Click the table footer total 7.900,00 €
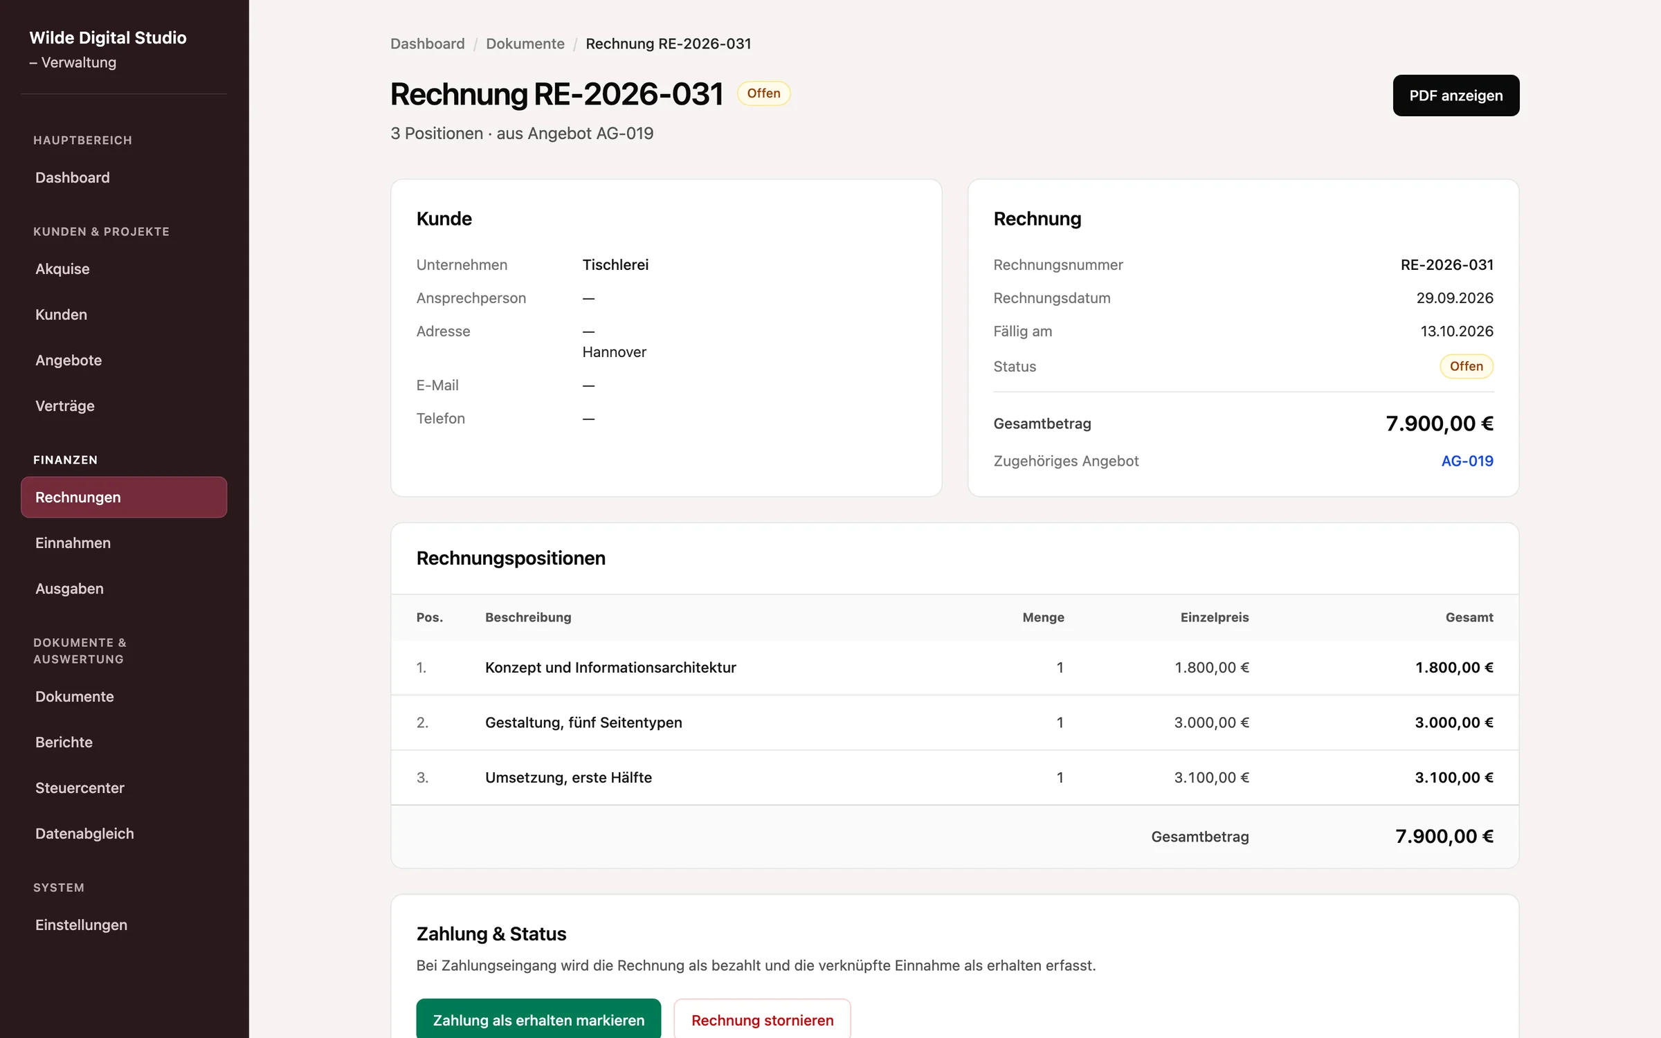1661x1038 pixels. point(1444,837)
